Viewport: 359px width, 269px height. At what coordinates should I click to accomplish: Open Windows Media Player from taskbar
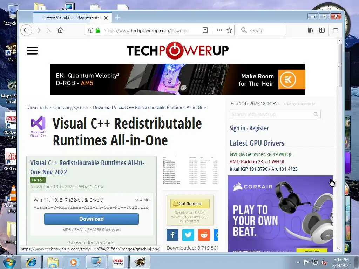coord(74,262)
